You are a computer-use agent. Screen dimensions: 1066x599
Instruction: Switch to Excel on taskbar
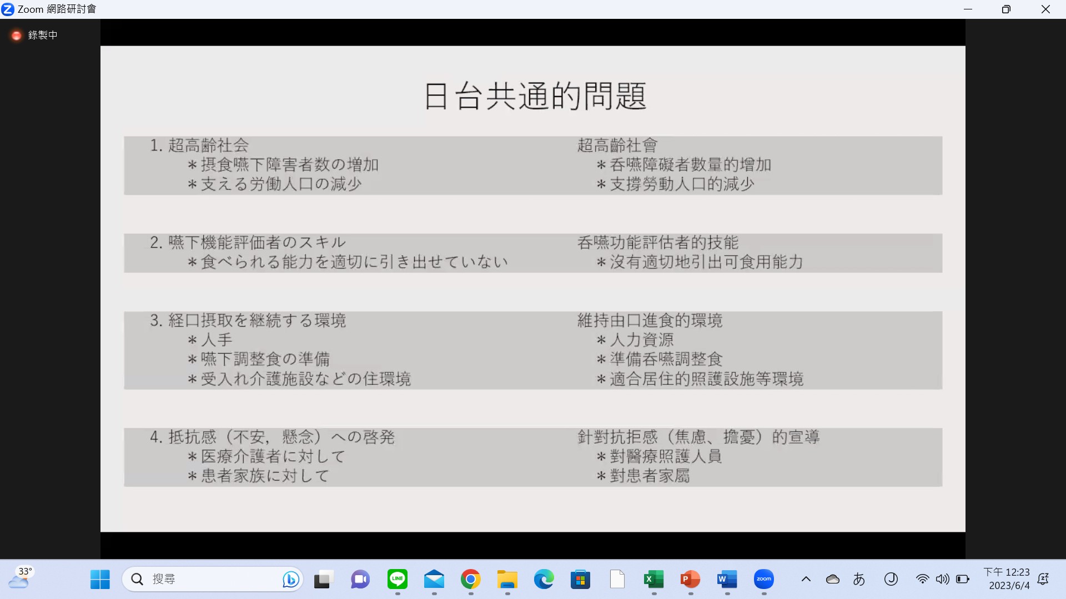[653, 580]
